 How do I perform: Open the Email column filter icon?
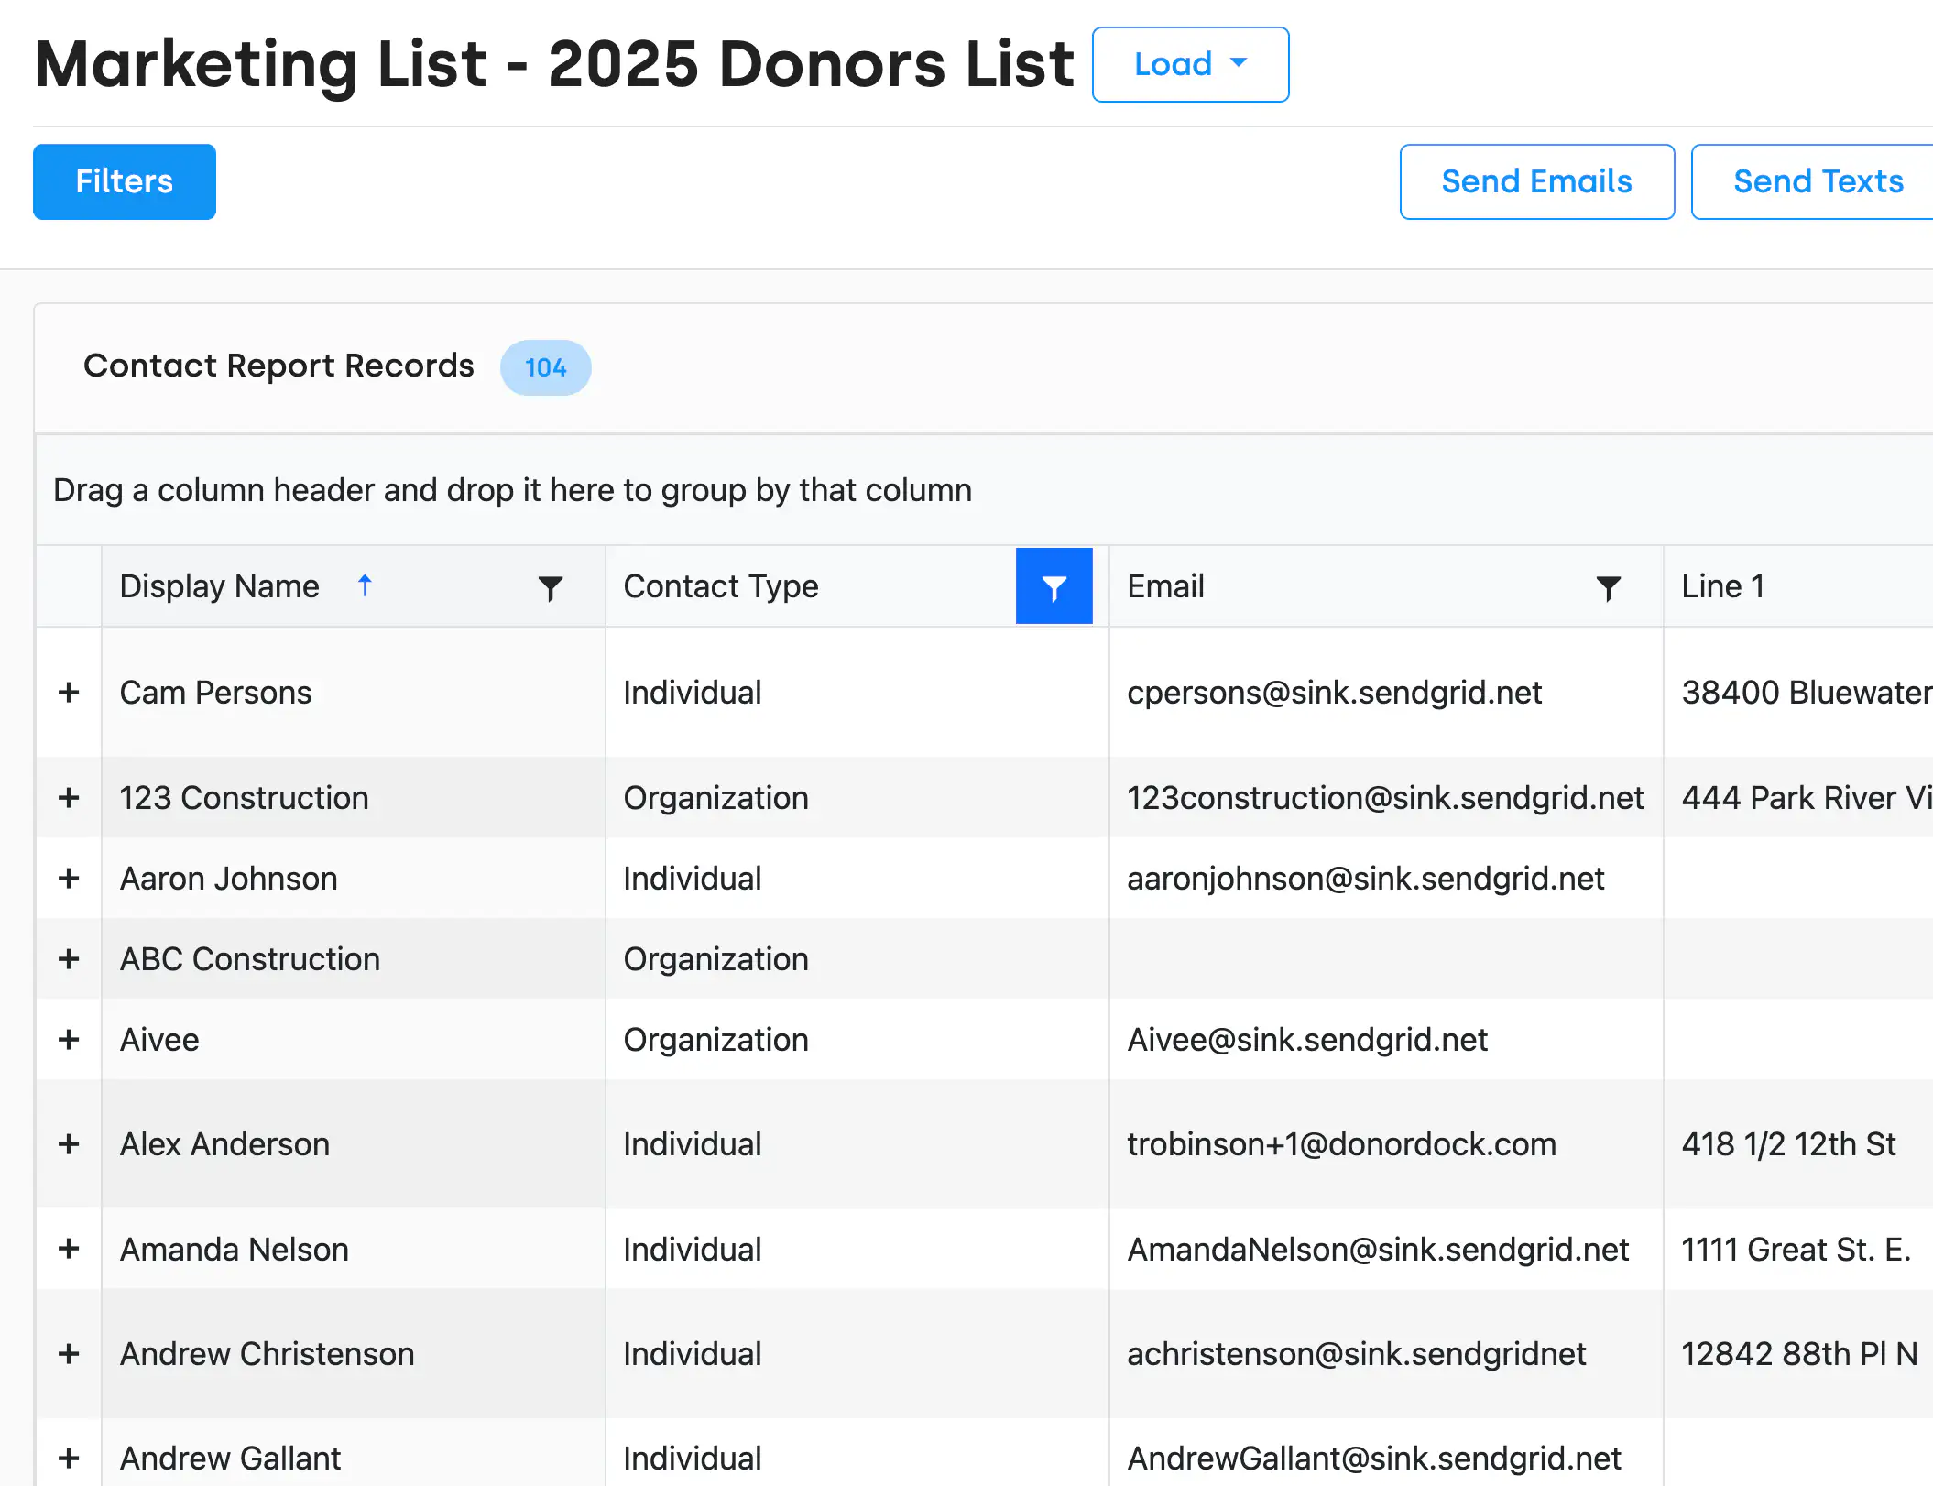click(1608, 587)
